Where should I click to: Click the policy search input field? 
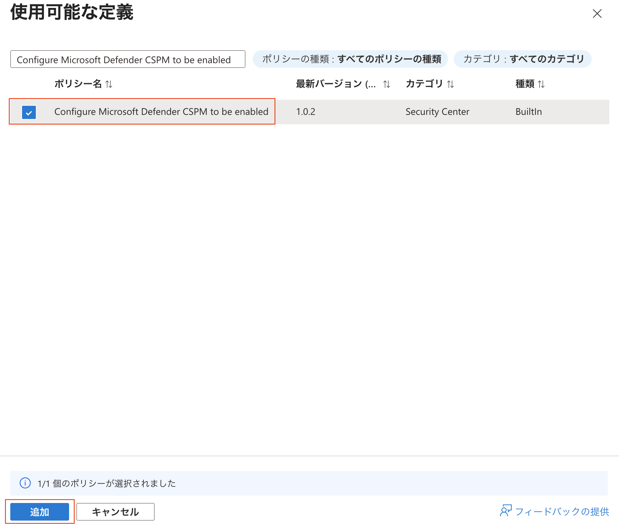[x=128, y=59]
